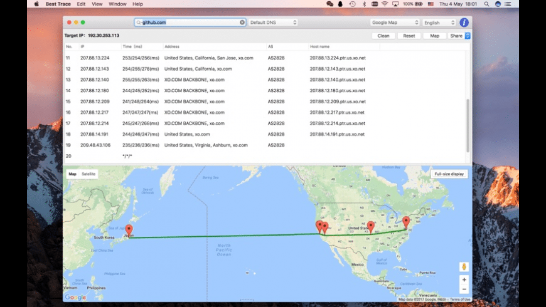
Task: Zoom in on the map
Action: [x=464, y=279]
